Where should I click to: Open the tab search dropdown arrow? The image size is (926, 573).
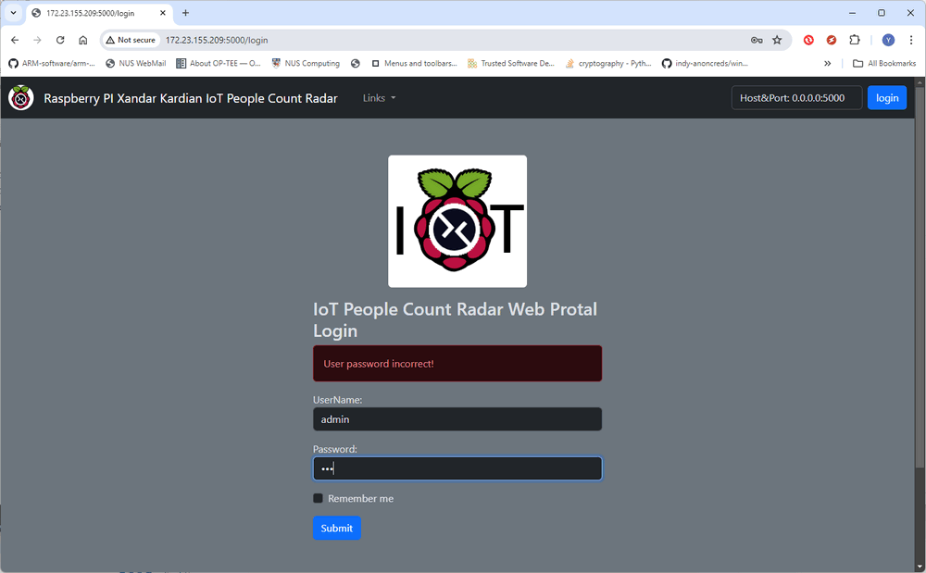[x=13, y=12]
